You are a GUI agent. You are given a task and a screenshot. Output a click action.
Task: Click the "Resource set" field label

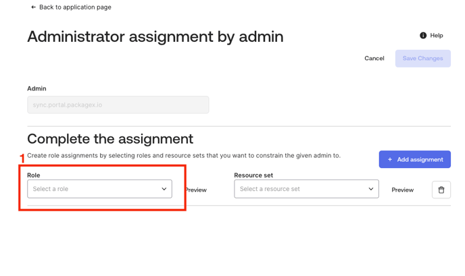253,175
